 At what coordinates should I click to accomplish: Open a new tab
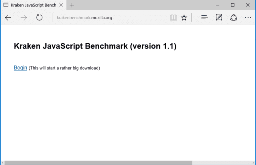coord(72,5)
